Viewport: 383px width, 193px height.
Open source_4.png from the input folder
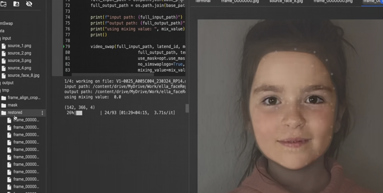coord(19,68)
